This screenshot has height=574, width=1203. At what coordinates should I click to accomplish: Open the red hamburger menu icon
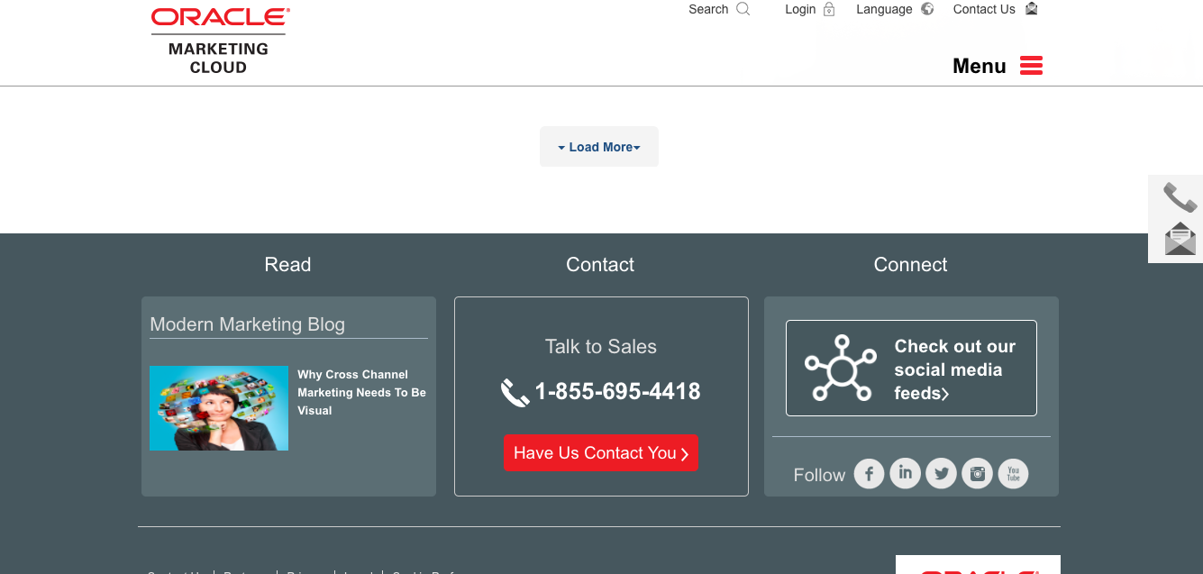point(1031,65)
